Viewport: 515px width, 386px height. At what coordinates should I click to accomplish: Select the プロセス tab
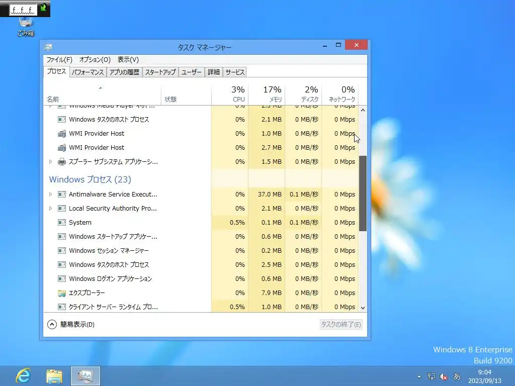pos(56,71)
